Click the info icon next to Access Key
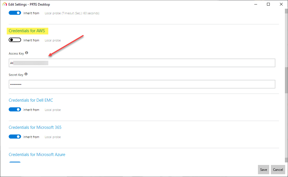288x177 pixels. tap(27, 53)
